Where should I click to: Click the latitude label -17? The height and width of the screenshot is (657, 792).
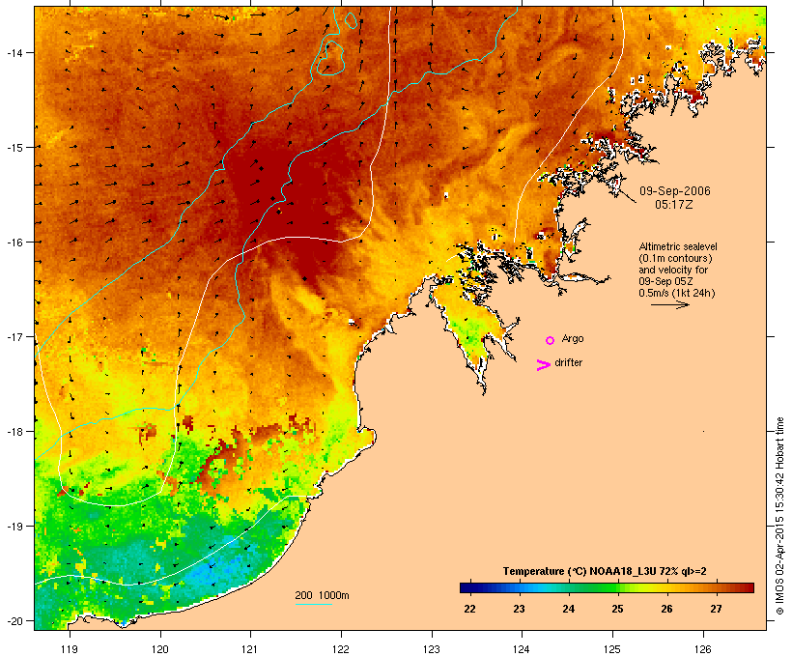click(x=14, y=337)
